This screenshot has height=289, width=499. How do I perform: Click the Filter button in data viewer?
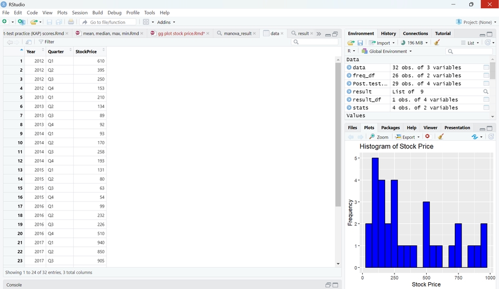46,42
